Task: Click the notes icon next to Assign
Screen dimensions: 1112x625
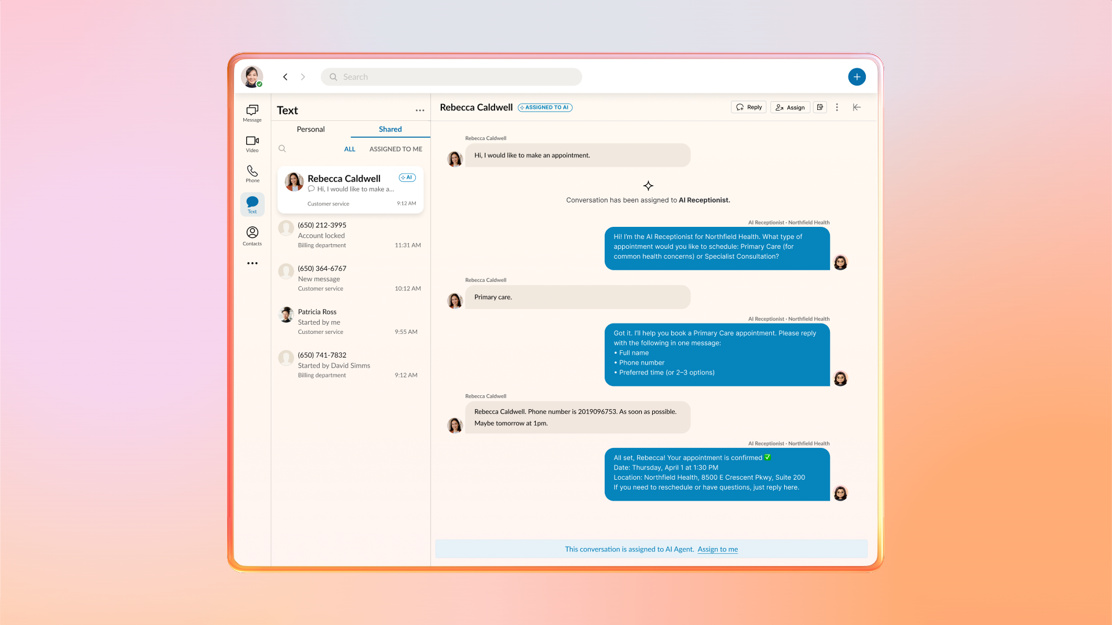Action: point(820,107)
